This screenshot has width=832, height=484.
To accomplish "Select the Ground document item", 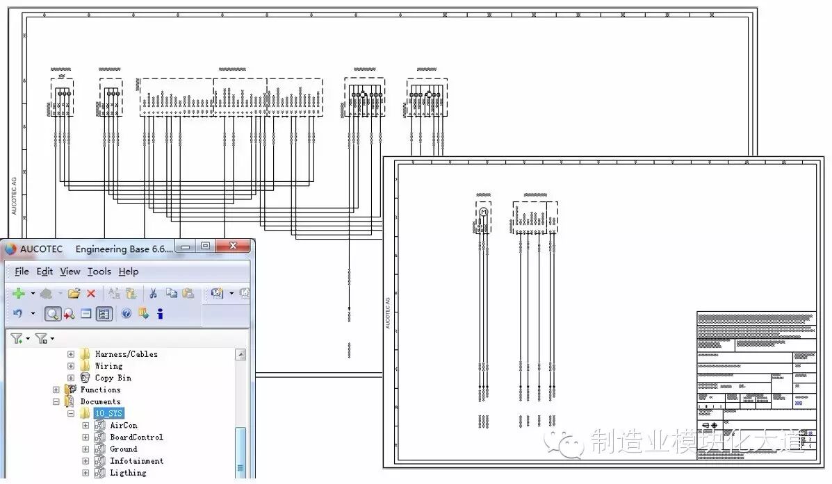I will point(123,449).
